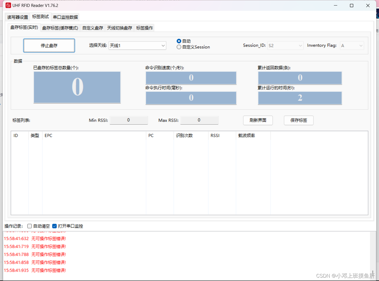
Task: Click the 类型 column header
Action: tap(35, 136)
